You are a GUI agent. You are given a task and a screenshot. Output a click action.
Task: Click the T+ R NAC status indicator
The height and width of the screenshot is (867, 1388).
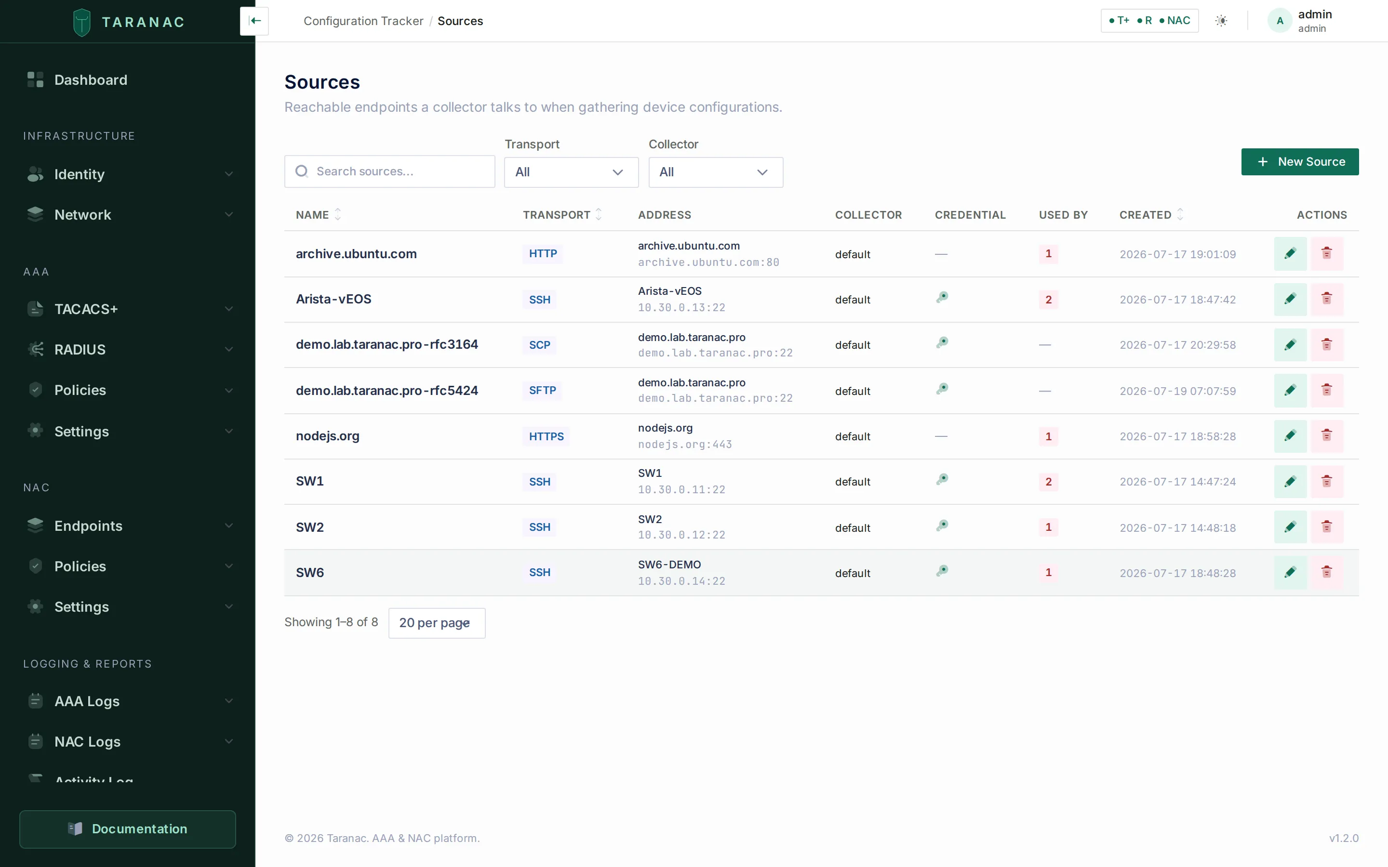tap(1149, 21)
